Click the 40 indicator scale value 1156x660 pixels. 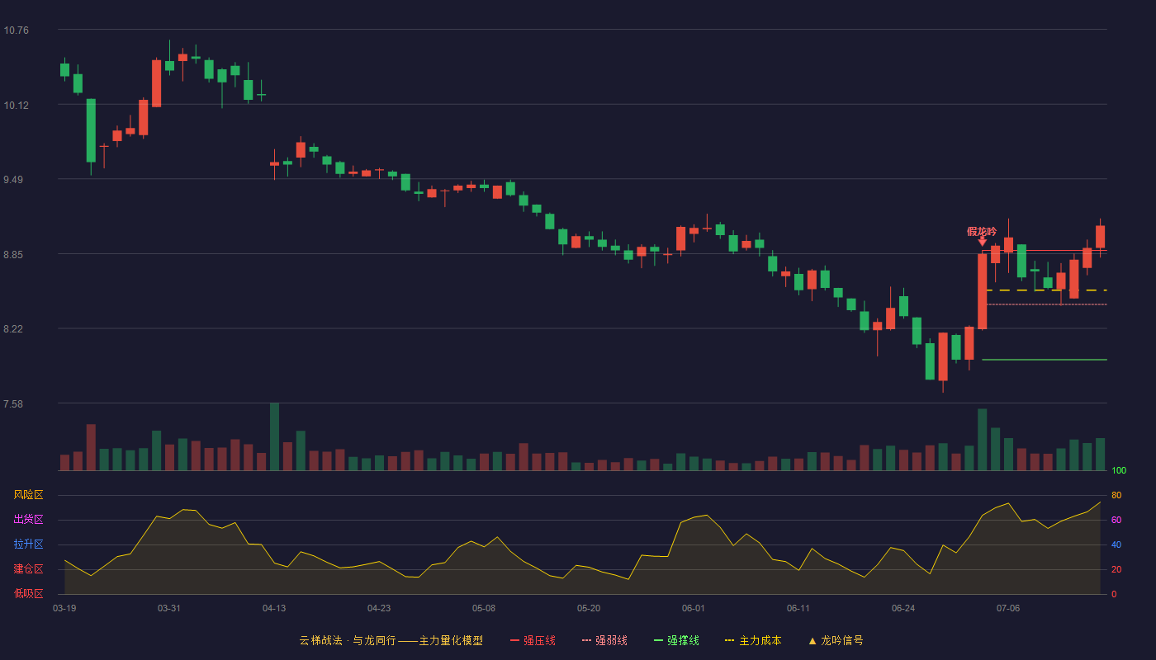tap(1116, 544)
